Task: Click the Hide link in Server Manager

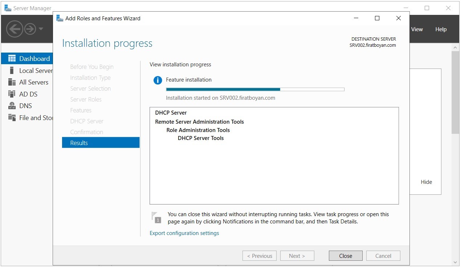Action: pyautogui.click(x=426, y=182)
